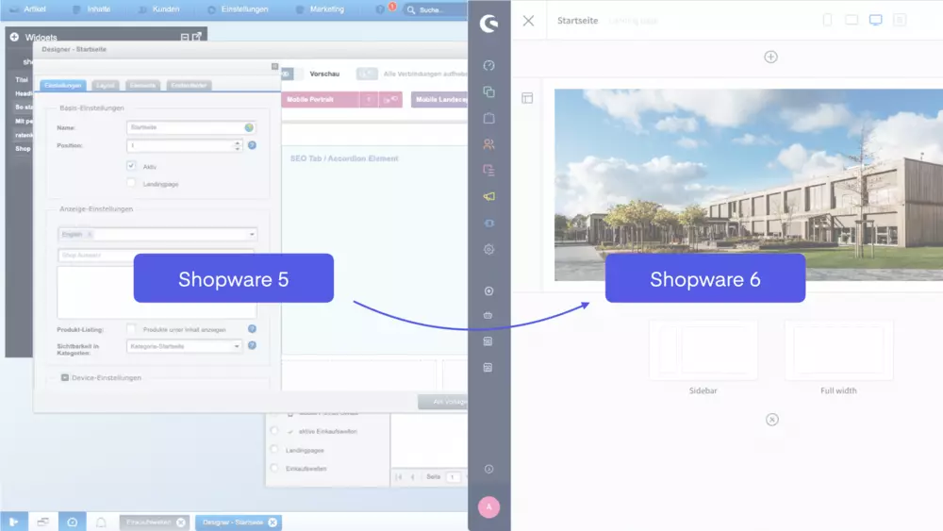
Task: Click the Shopware logo at sidebar top
Action: (x=488, y=24)
